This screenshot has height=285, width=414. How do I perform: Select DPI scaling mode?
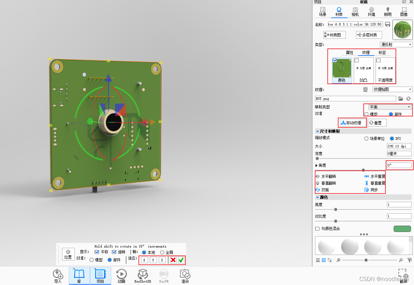tap(392, 139)
